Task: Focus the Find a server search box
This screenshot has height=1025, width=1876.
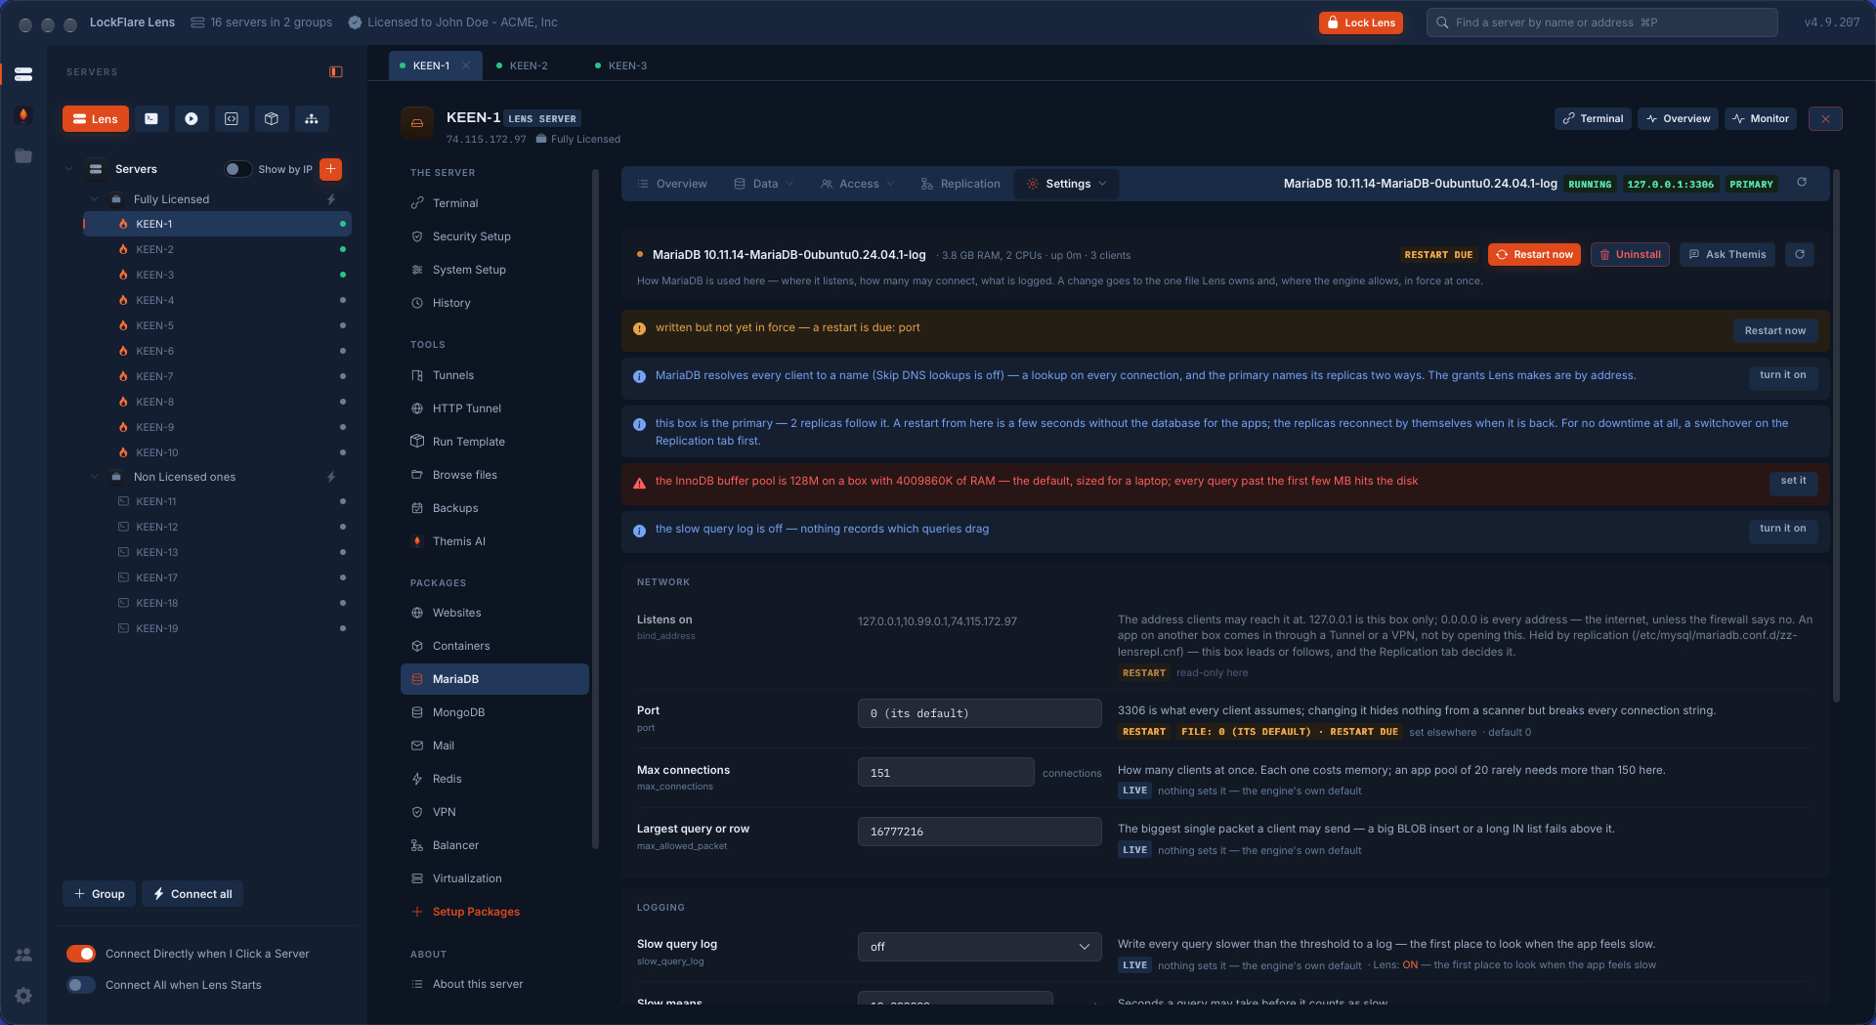Action: tap(1601, 22)
